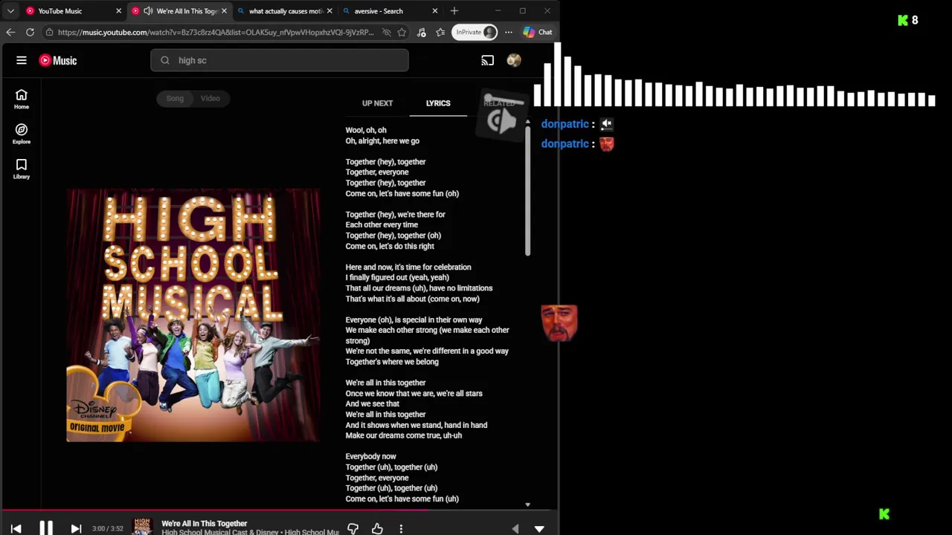The width and height of the screenshot is (952, 535).
Task: Open the account avatar menu
Action: (x=514, y=60)
